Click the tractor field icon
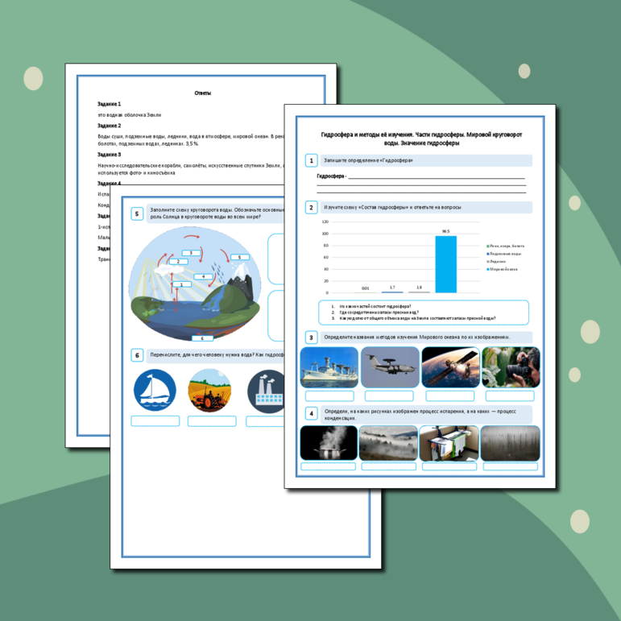The width and height of the screenshot is (621, 621). [211, 391]
